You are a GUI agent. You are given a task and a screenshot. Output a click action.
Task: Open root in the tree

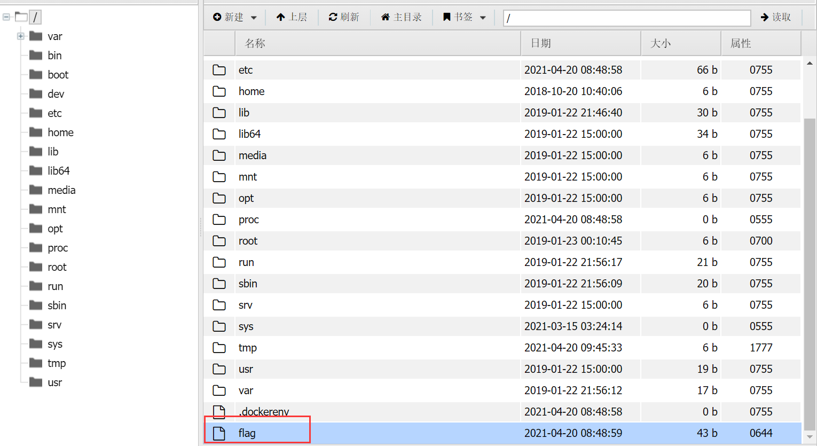pyautogui.click(x=57, y=267)
